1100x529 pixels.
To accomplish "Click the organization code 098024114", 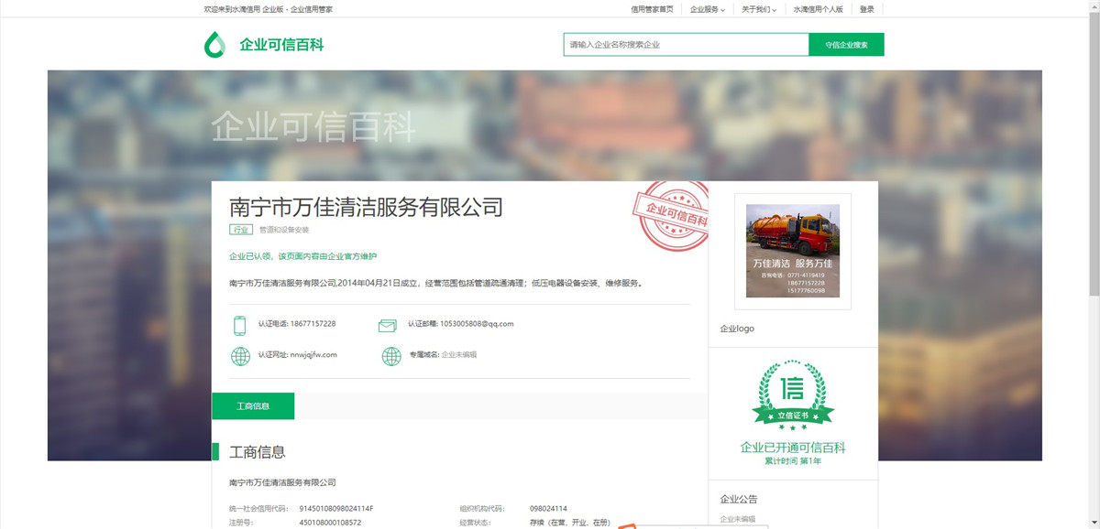I will pos(548,509).
